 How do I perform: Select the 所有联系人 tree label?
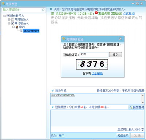[x=17, y=16]
